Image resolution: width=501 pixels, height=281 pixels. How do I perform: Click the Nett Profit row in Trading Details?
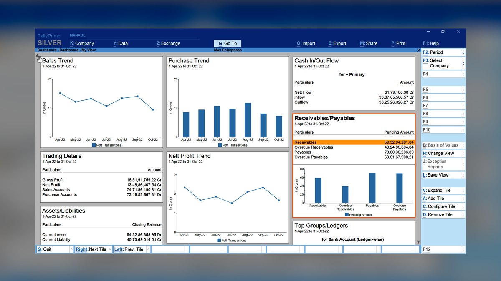tap(101, 185)
